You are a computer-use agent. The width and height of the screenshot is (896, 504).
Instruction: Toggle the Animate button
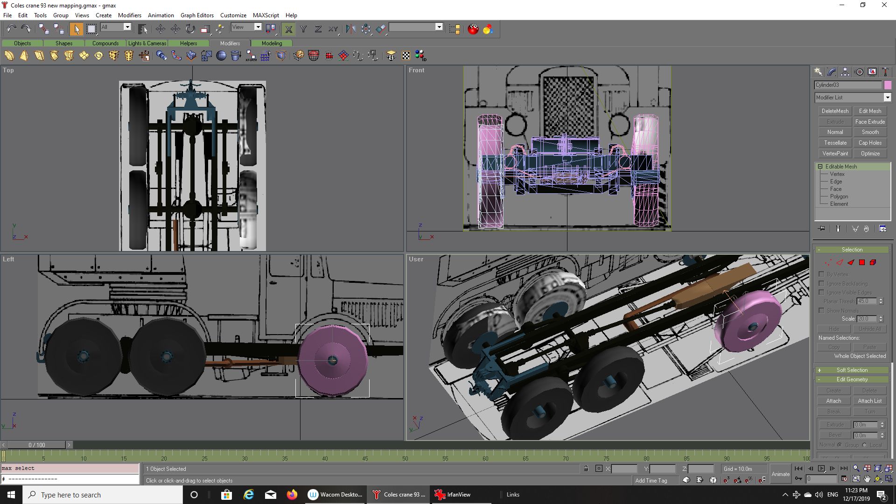(780, 474)
